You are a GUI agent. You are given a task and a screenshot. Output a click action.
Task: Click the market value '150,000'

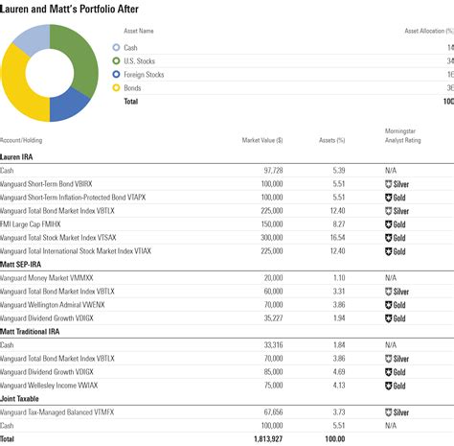click(x=272, y=224)
